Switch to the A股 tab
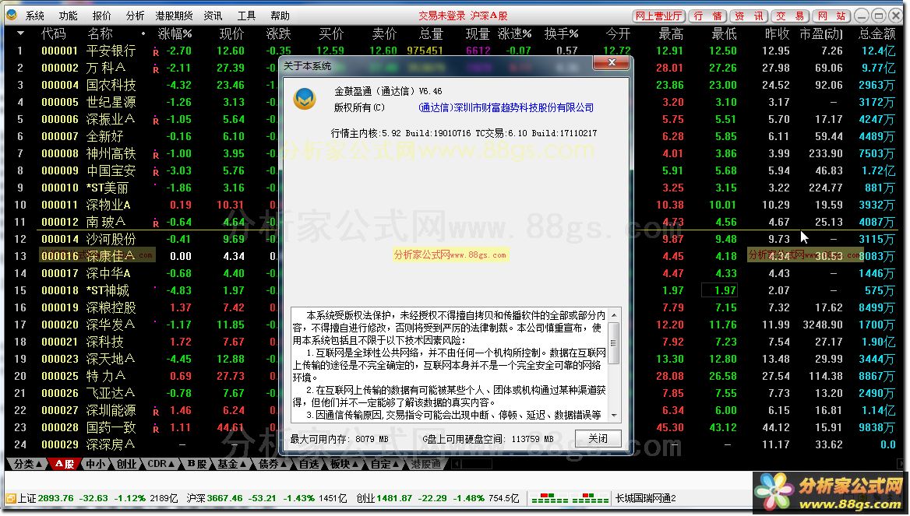This screenshot has height=516, width=910. (65, 464)
